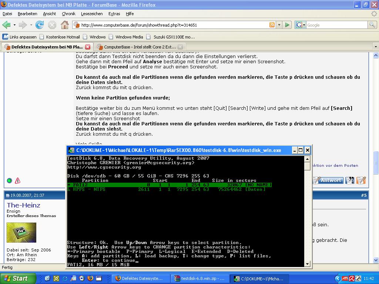Image resolution: width=379 pixels, height=284 pixels.
Task: Click the Firefox page scrollbar up arrow
Action: 376,55
